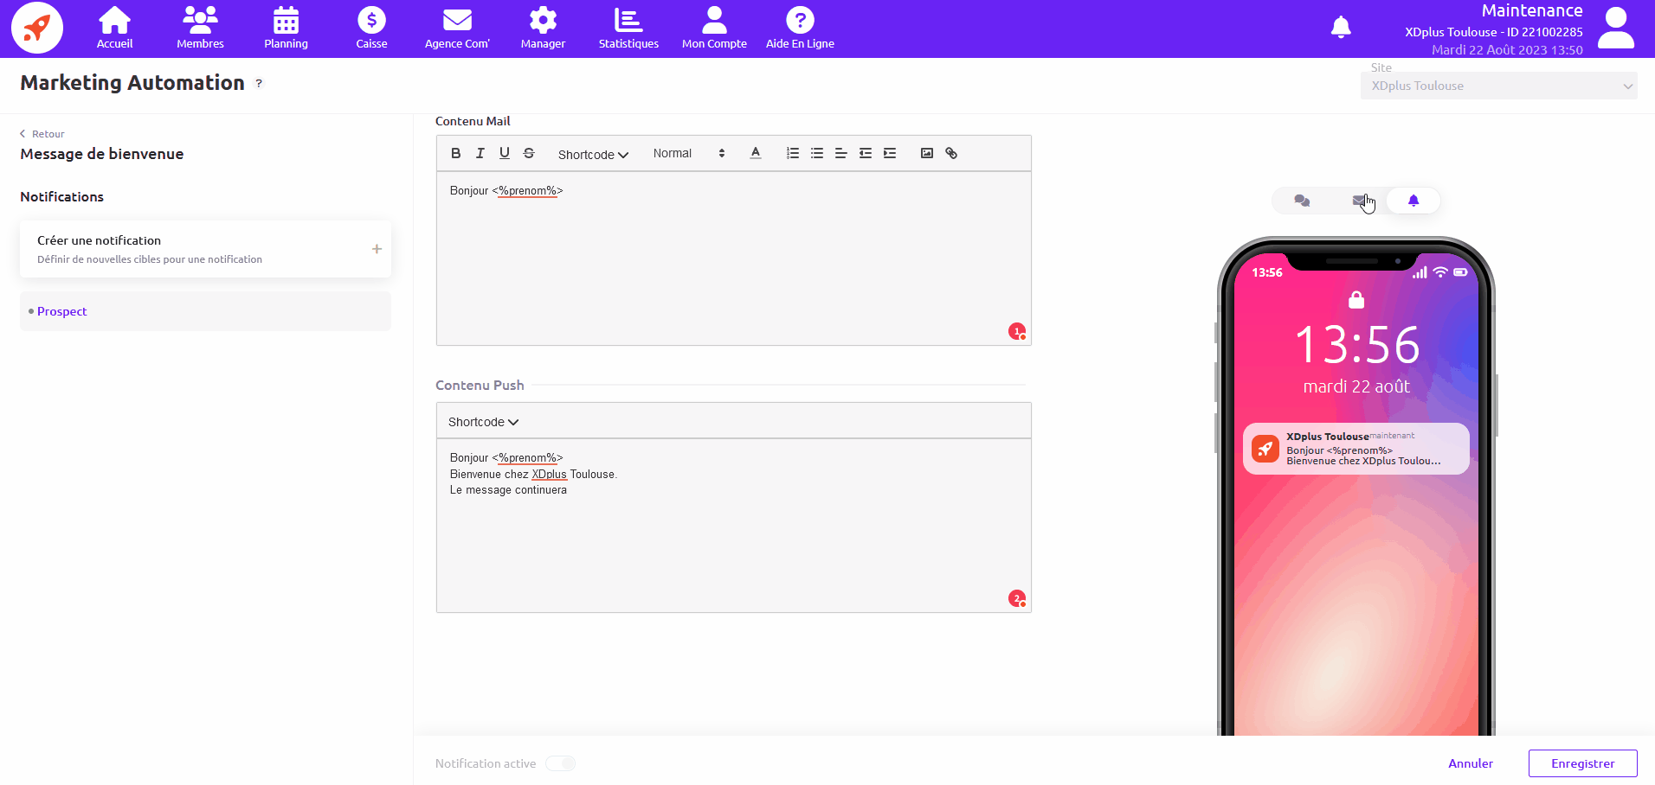The image size is (1655, 785).
Task: Open the Planning calendar
Action: tap(286, 29)
